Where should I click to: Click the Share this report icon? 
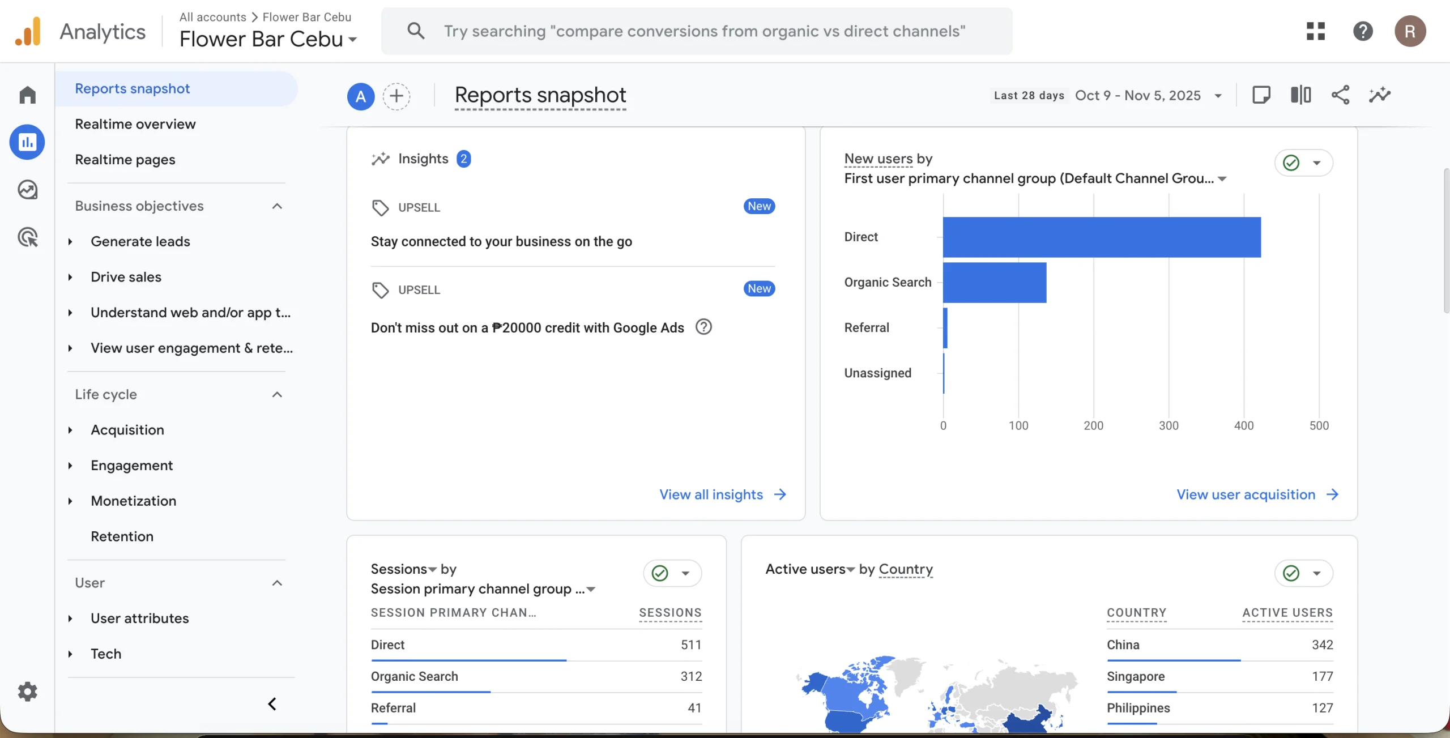point(1340,95)
